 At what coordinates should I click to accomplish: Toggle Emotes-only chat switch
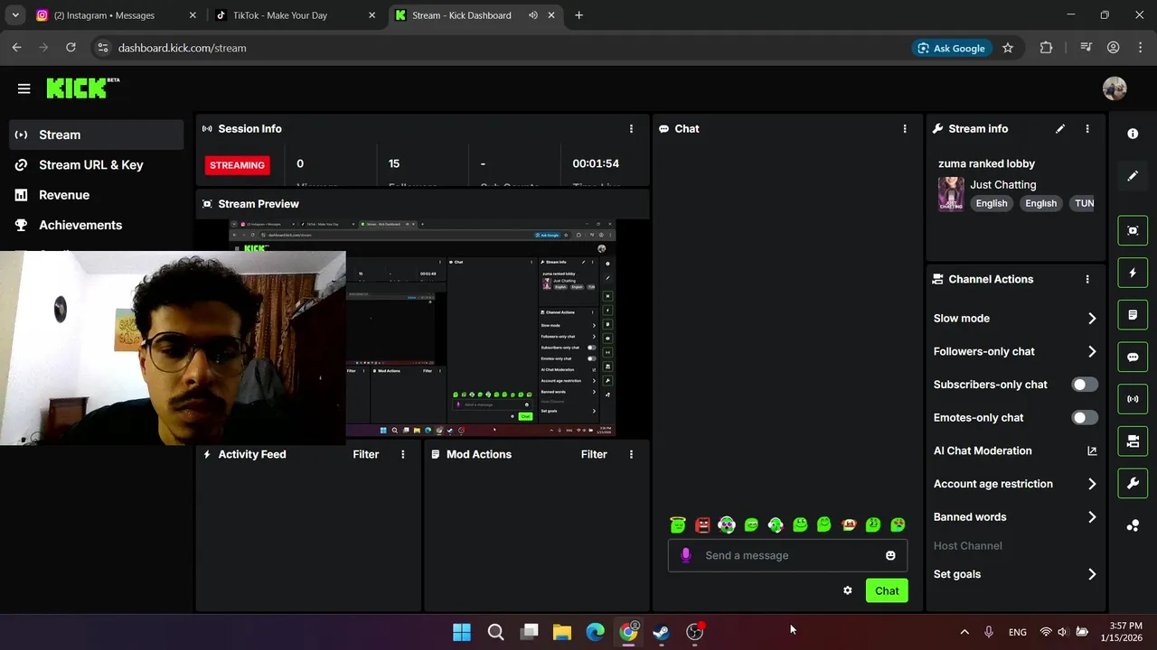pos(1084,417)
